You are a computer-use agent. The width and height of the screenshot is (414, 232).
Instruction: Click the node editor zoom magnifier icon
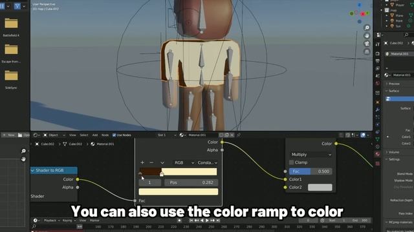click(x=23, y=151)
